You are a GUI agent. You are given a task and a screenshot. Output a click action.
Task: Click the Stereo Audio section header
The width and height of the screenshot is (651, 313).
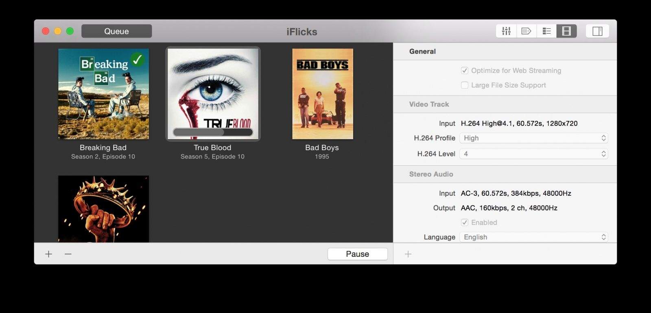tap(431, 174)
